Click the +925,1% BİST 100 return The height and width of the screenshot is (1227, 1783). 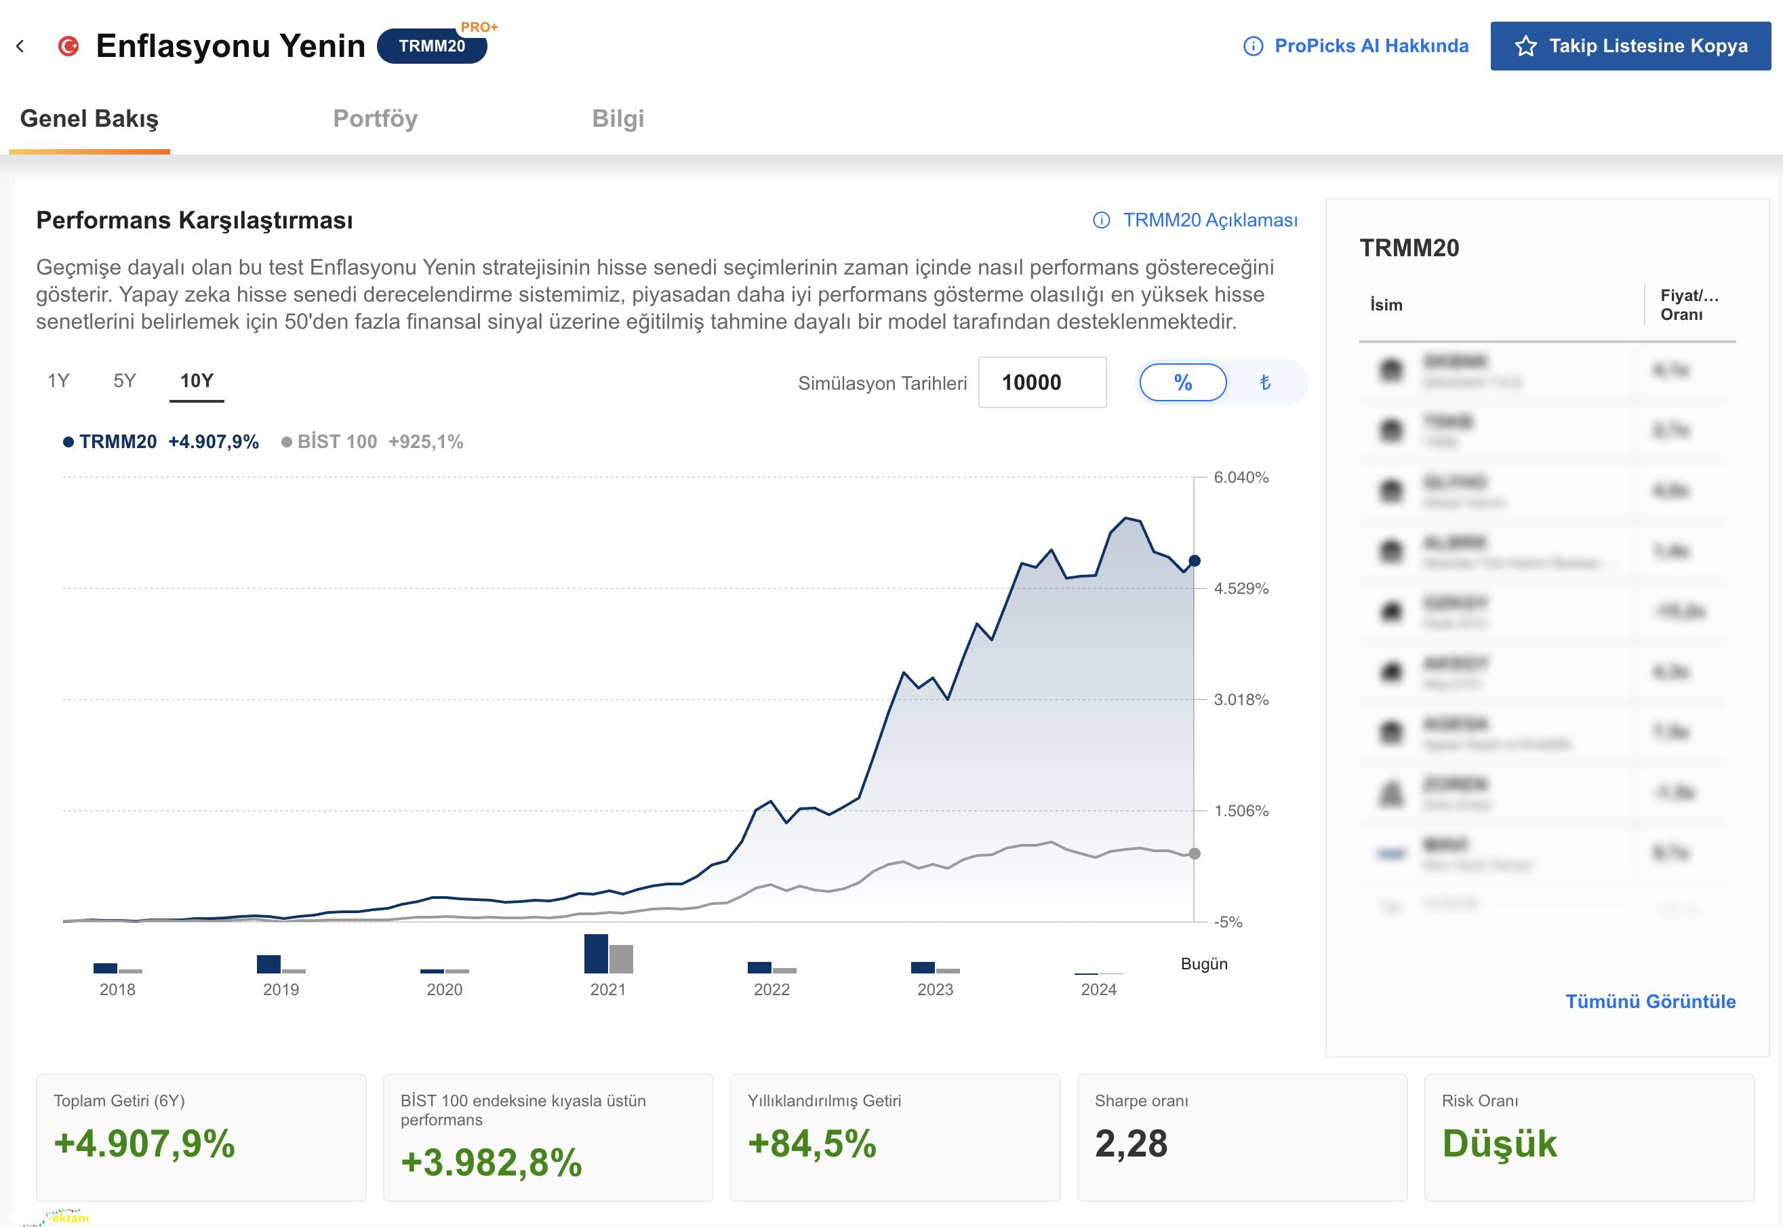pos(426,442)
